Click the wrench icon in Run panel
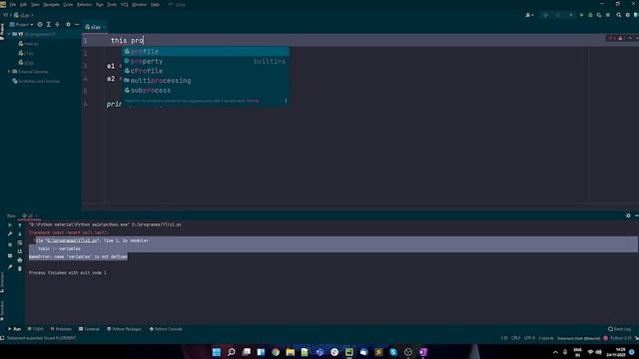639x359 pixels. click(x=10, y=234)
